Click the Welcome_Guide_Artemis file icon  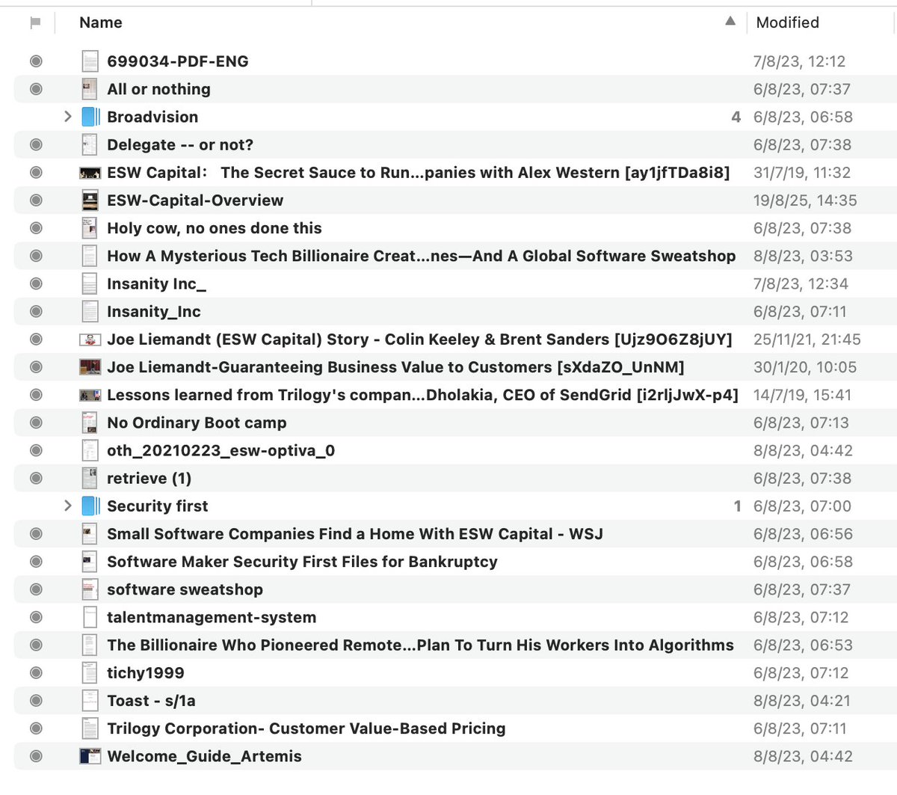(x=90, y=756)
